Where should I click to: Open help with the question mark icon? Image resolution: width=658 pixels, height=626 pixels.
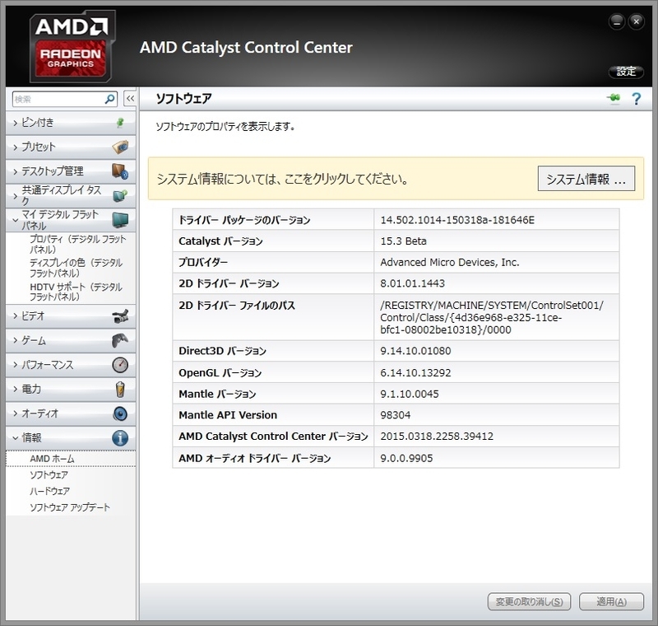[x=636, y=99]
